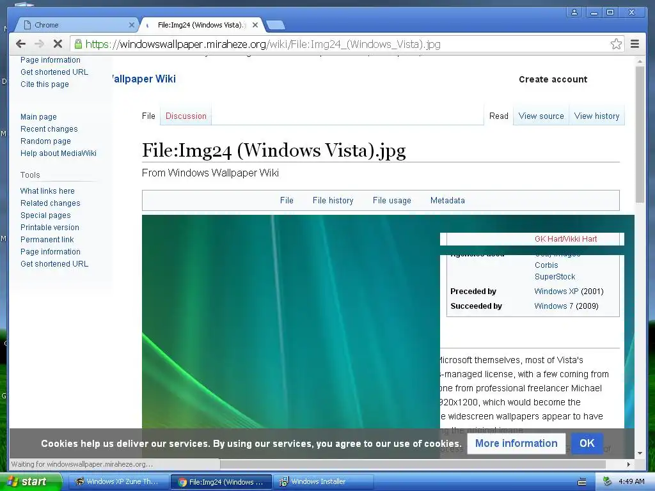
Task: Switch to the first Chrome tab
Action: [77, 25]
